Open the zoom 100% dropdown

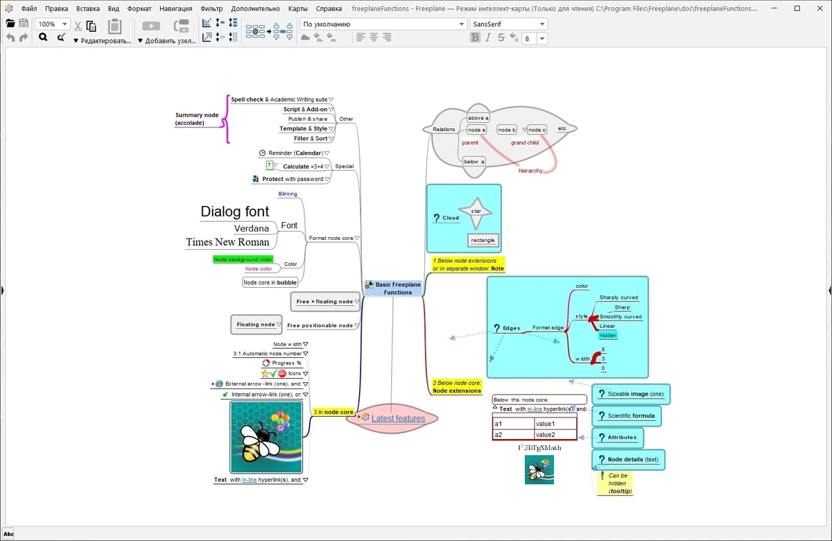53,24
